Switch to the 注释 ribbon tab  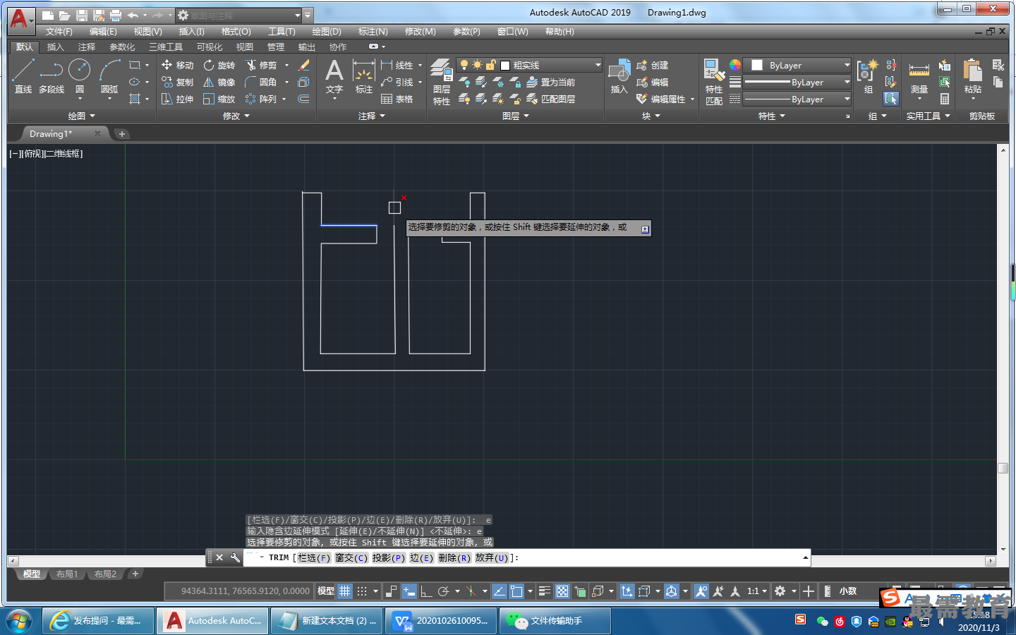(x=86, y=47)
